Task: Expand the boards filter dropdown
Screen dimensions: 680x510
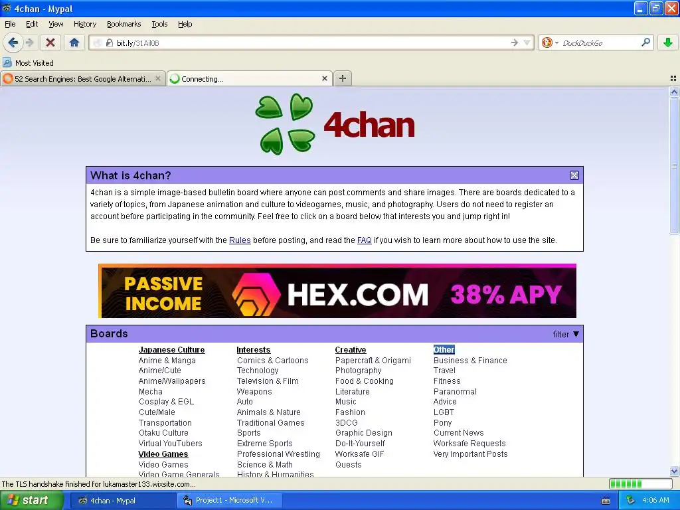Action: pos(566,334)
